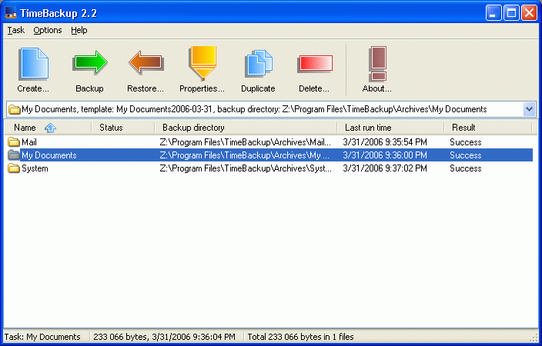Click the My Documents row folder icon

[14, 155]
